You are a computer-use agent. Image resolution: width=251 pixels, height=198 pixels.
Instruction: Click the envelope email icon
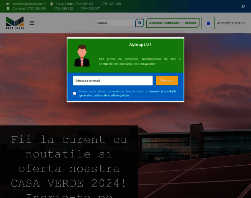[8, 4]
